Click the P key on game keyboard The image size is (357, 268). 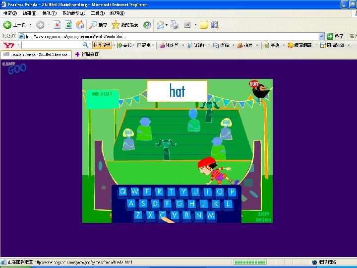tap(232, 192)
